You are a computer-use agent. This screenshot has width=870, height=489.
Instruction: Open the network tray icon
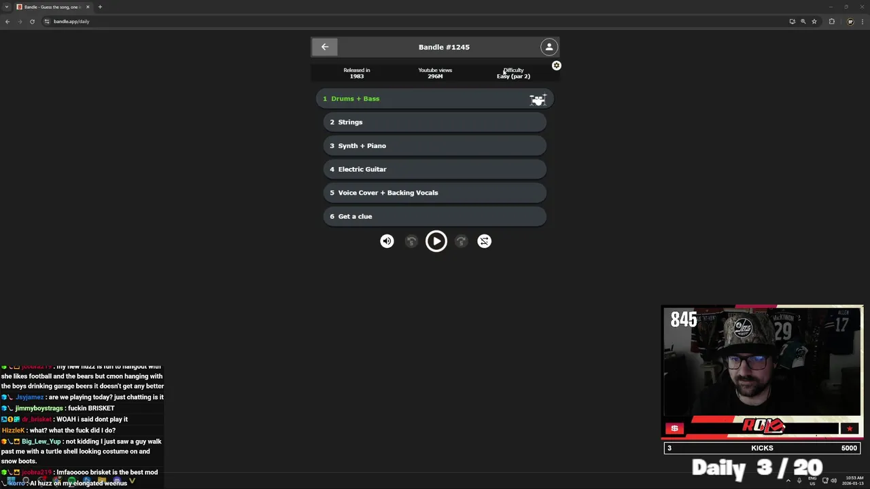tap(824, 481)
